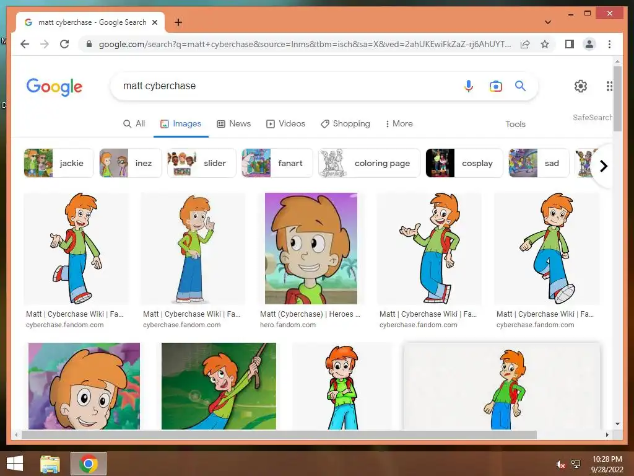Open Chrome three-dot menu
The image size is (634, 476).
tap(609, 44)
